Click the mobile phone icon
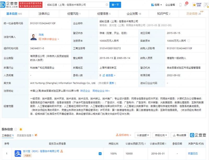 coord(180,5)
